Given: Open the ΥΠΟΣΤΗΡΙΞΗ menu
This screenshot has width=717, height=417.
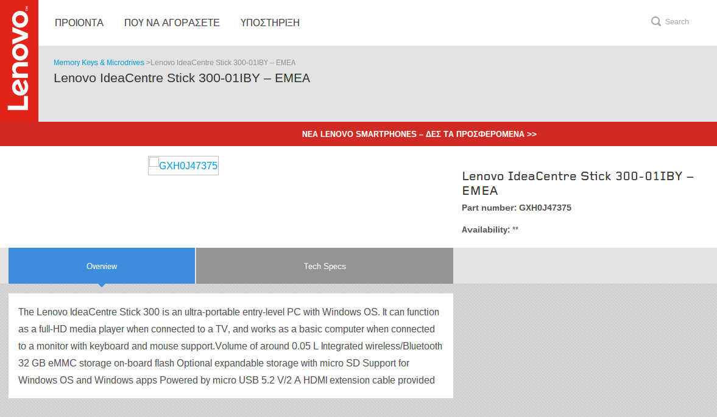Looking at the screenshot, I should 270,23.
